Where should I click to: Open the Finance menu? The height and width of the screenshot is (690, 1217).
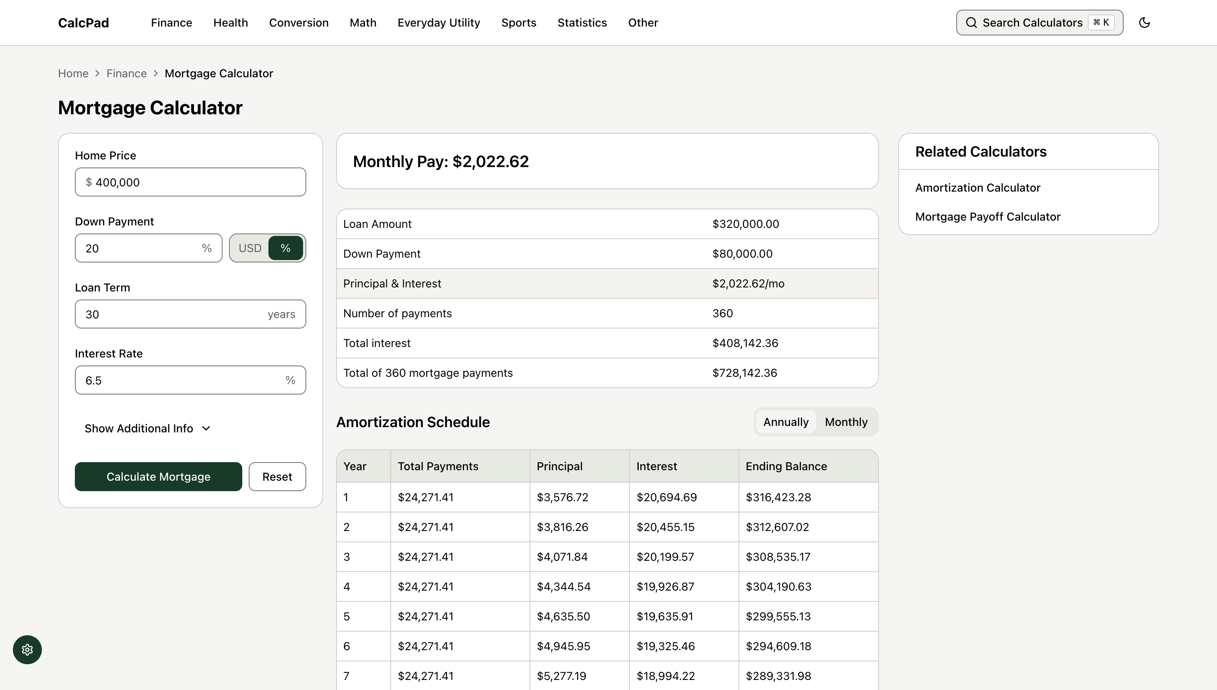[171, 23]
